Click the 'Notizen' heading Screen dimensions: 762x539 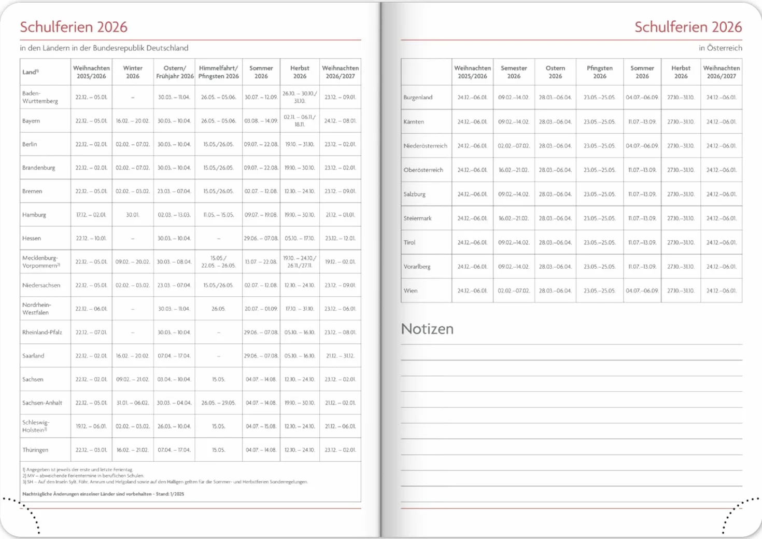[x=427, y=329]
